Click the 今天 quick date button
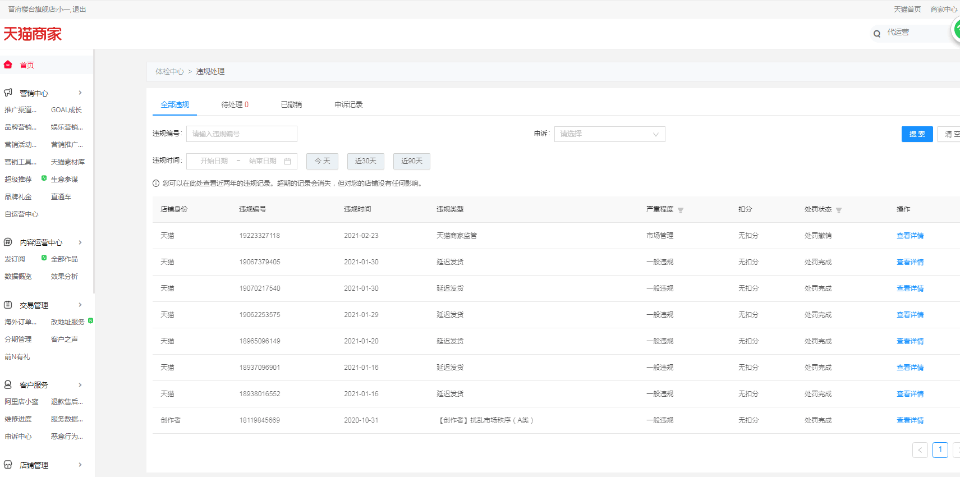This screenshot has width=960, height=477. pyautogui.click(x=322, y=161)
